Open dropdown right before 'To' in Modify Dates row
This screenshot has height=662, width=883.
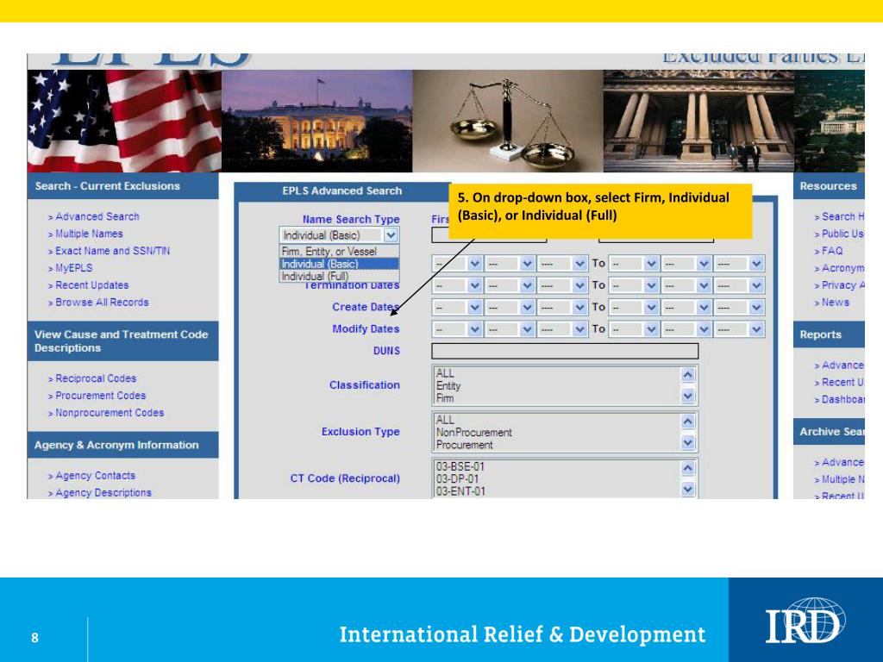(x=580, y=329)
